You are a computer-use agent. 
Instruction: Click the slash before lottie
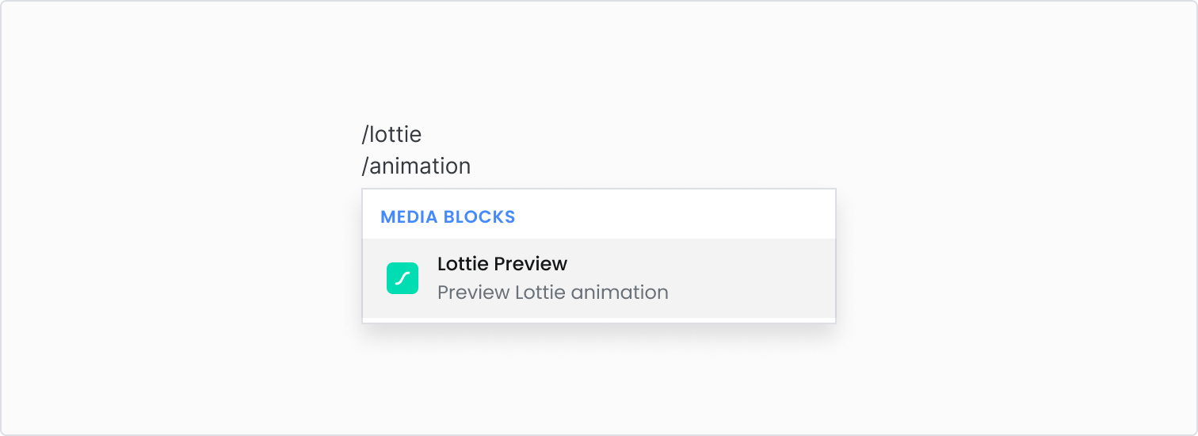point(365,135)
